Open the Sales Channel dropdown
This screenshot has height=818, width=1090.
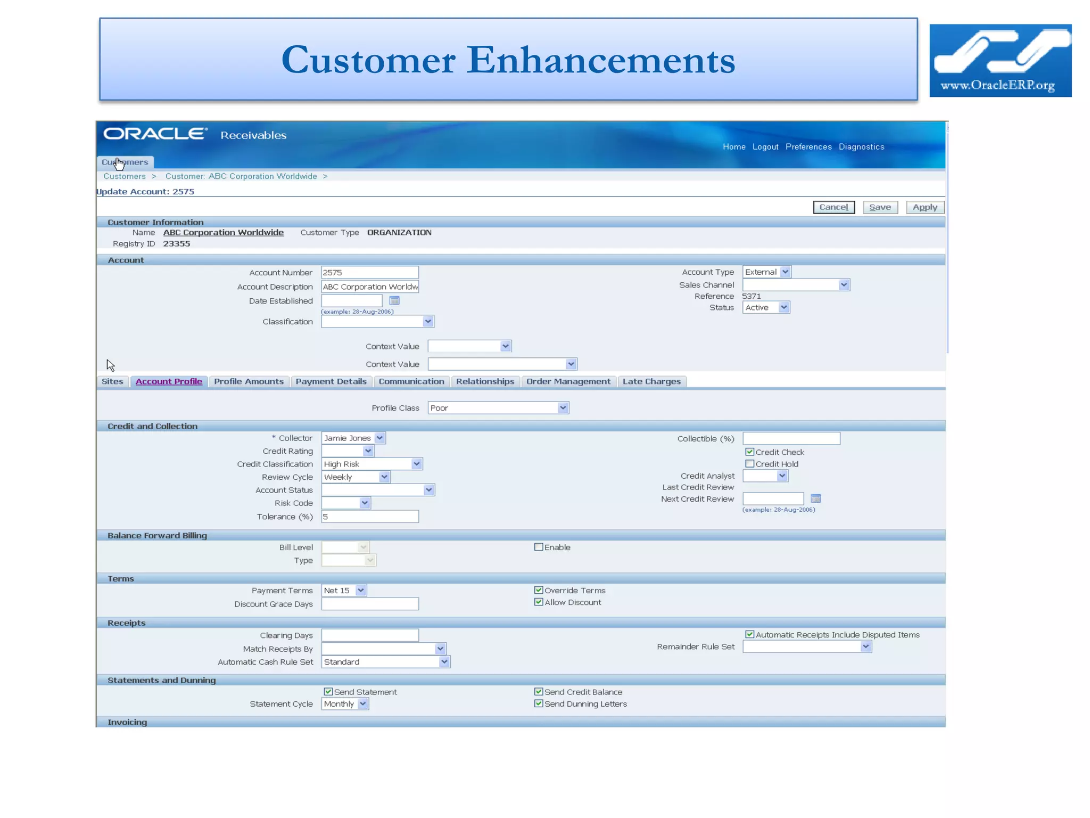pos(796,285)
